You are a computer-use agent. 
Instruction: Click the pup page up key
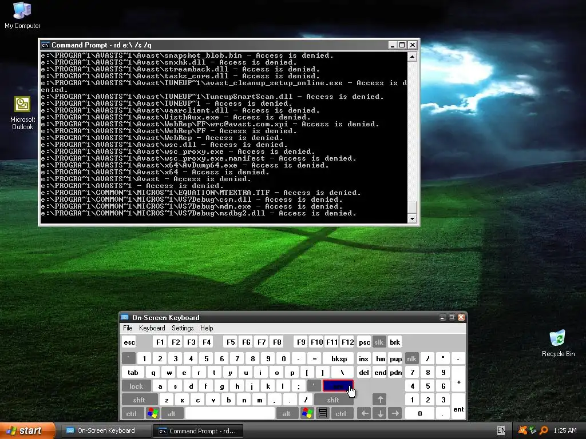[396, 358]
